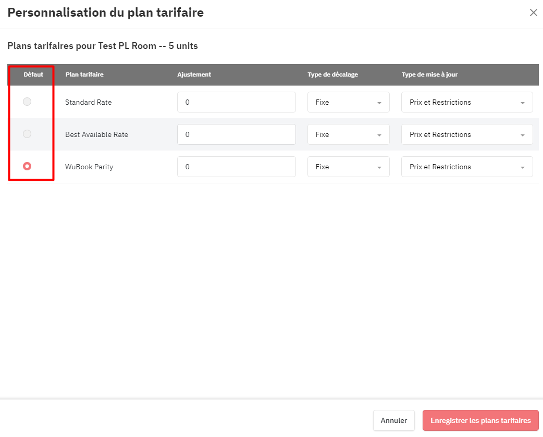Select Standard Rate as default plan
This screenshot has height=437, width=543.
click(27, 102)
